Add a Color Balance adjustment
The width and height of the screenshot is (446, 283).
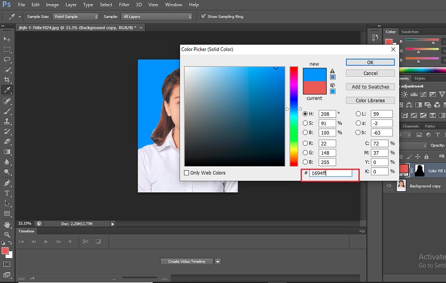409,105
